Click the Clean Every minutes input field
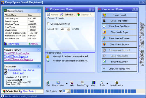Viewport: 146px width, 98px height. click(x=64, y=29)
